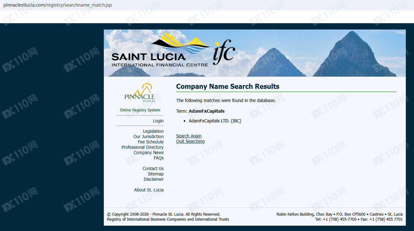Viewport: 414px width, 231px height.
Task: Open the Legislation menu link
Action: point(153,131)
